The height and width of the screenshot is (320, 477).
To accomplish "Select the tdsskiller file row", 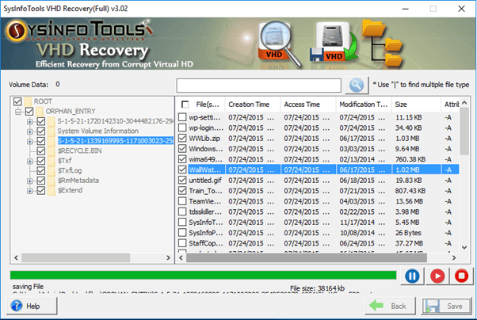I will pyautogui.click(x=318, y=211).
